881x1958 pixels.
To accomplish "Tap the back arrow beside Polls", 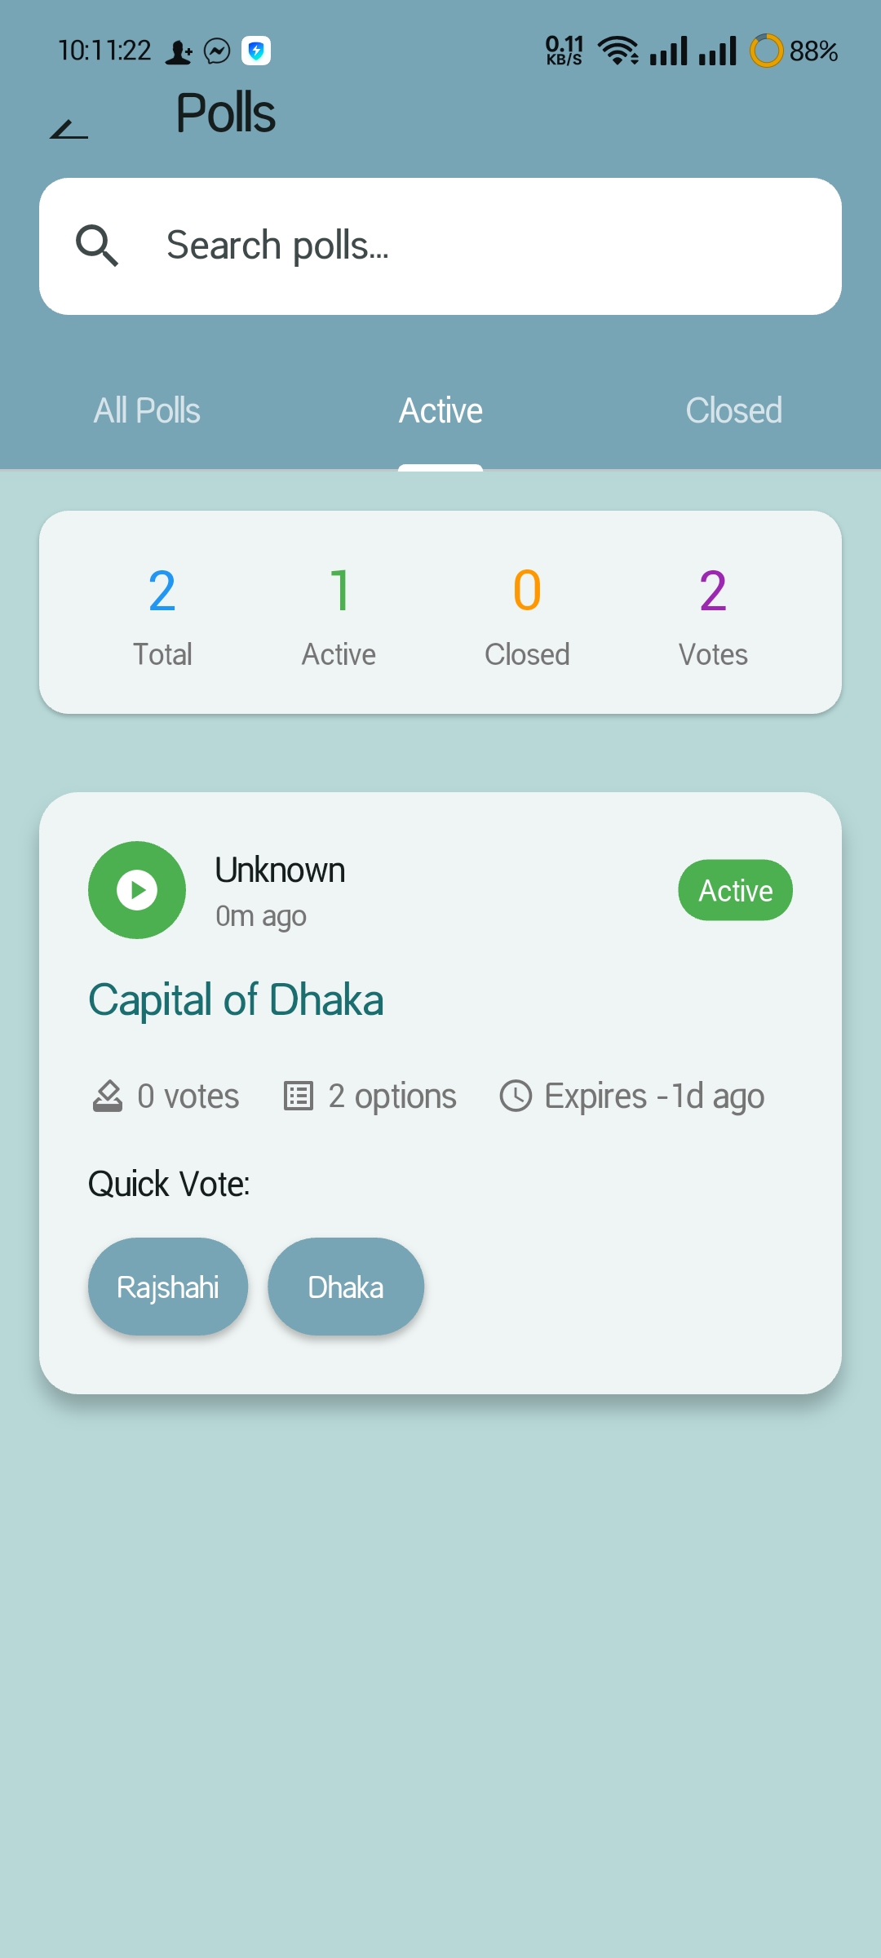I will coord(69,128).
